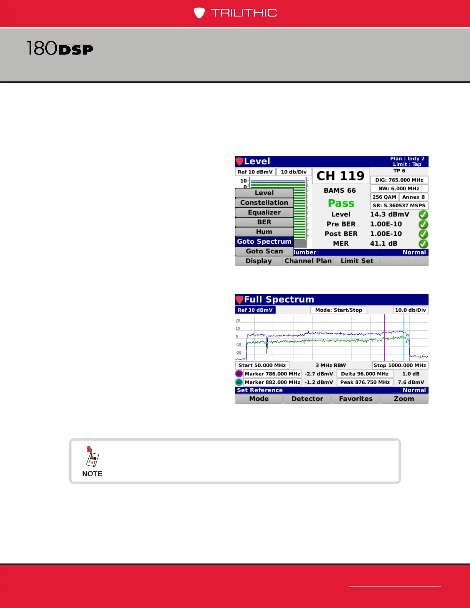Viewport: 470px width, 608px height.
Task: Choose Equalizer from the popup menu
Action: [264, 212]
